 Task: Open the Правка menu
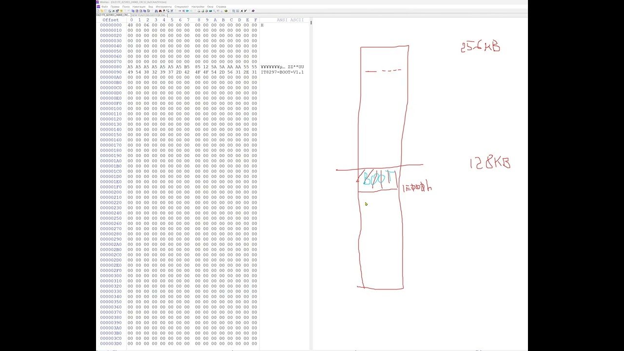(115, 6)
